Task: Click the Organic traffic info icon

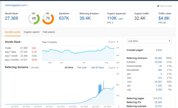Action: tap(150, 13)
